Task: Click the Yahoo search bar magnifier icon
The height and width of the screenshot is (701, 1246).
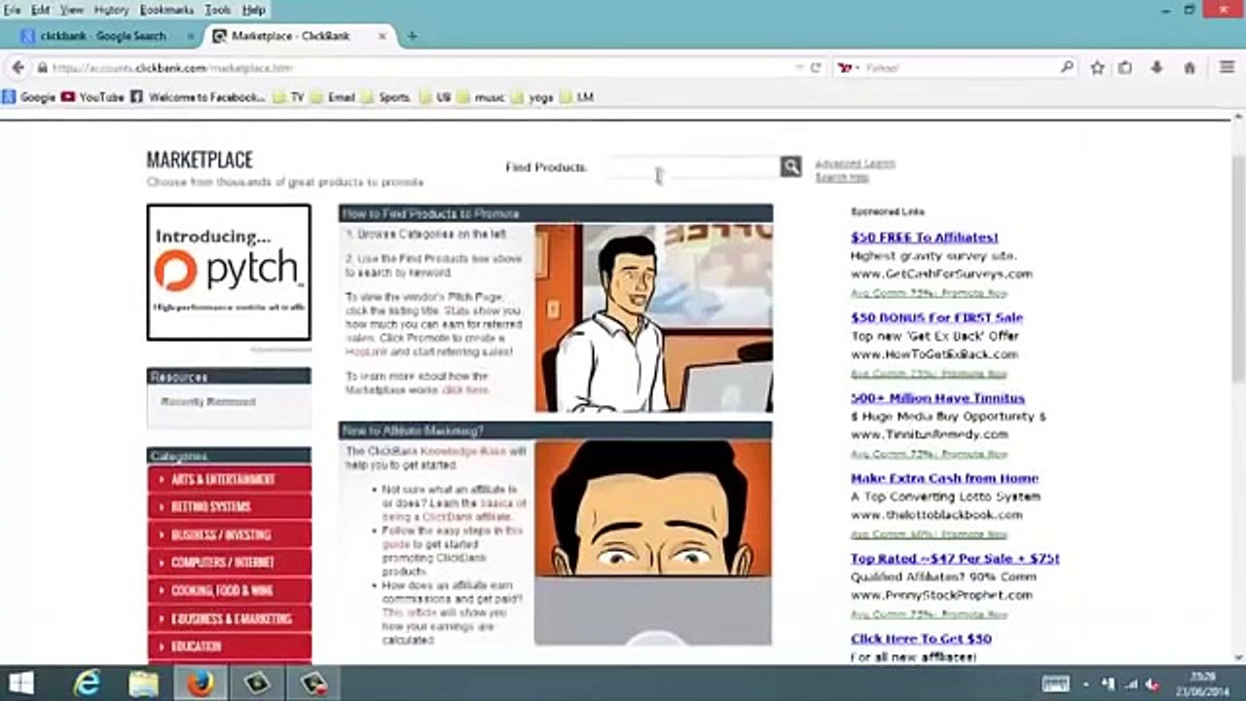Action: pos(1067,68)
